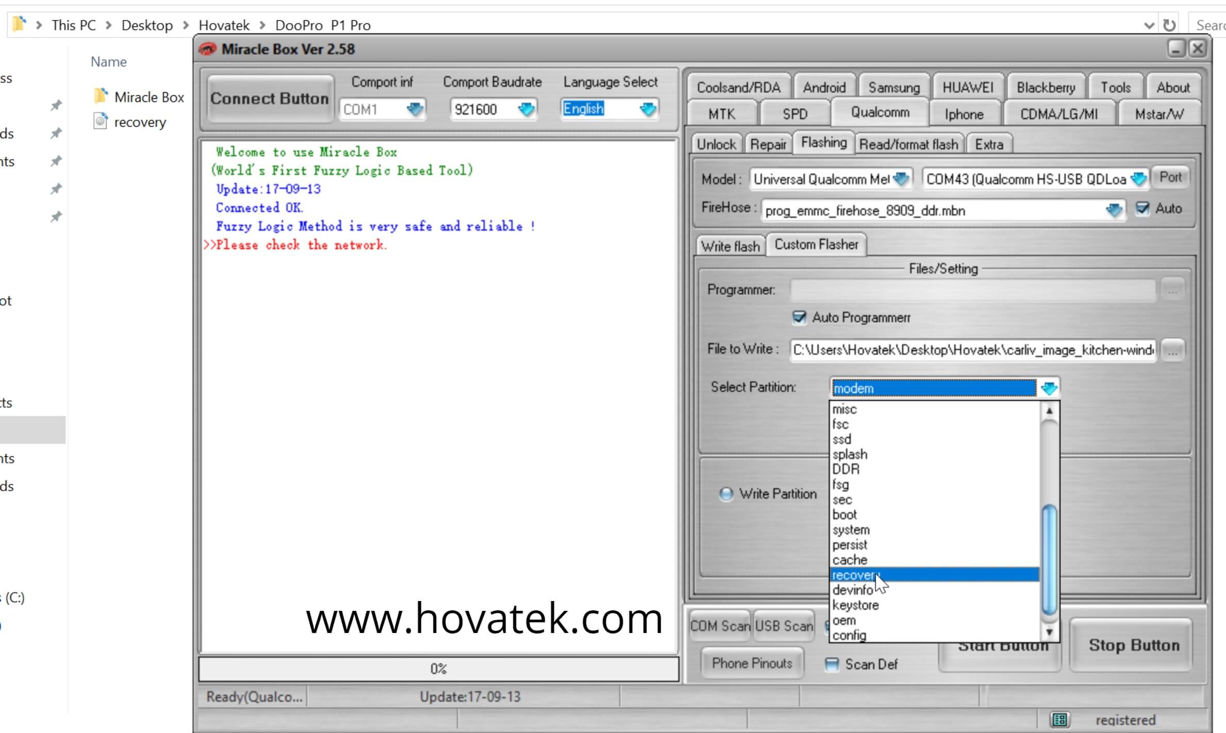
Task: Select system partition in the list
Action: click(x=934, y=530)
